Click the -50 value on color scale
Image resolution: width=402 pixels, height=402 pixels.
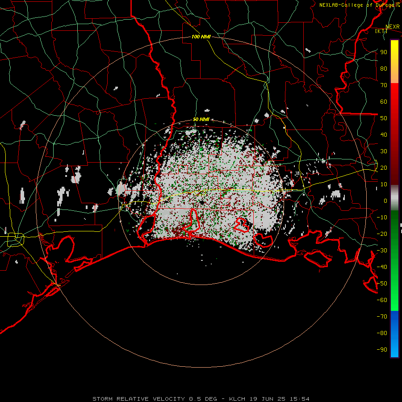tap(382, 284)
